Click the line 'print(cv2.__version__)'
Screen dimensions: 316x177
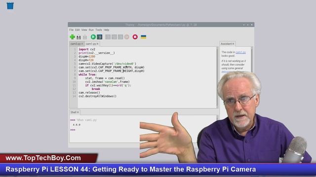[x=97, y=53]
